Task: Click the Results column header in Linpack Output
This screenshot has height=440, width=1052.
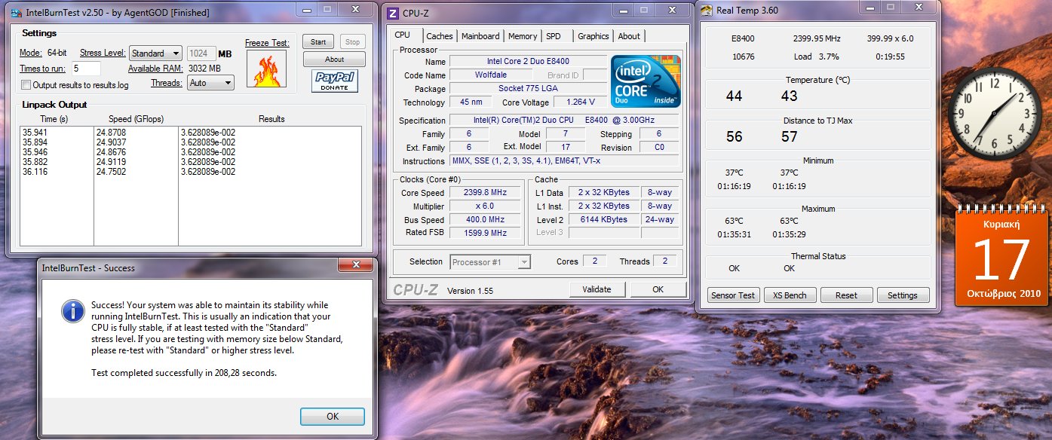Action: tap(271, 119)
